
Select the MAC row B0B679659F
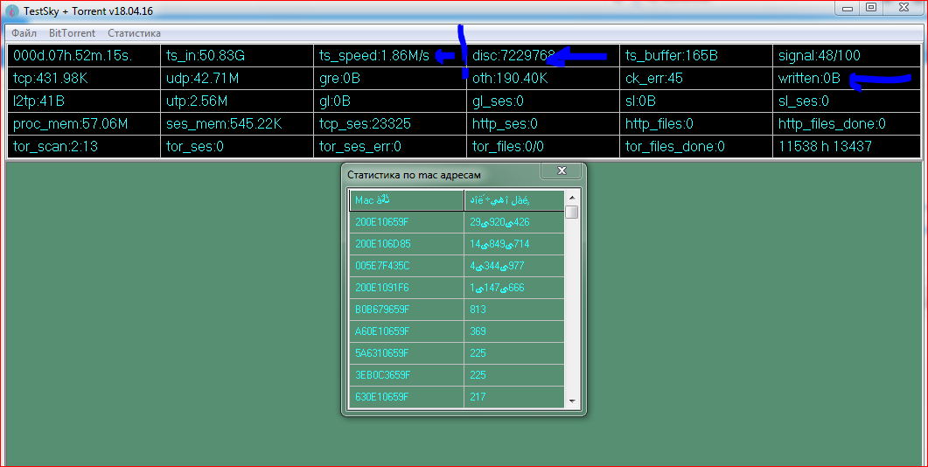[406, 310]
